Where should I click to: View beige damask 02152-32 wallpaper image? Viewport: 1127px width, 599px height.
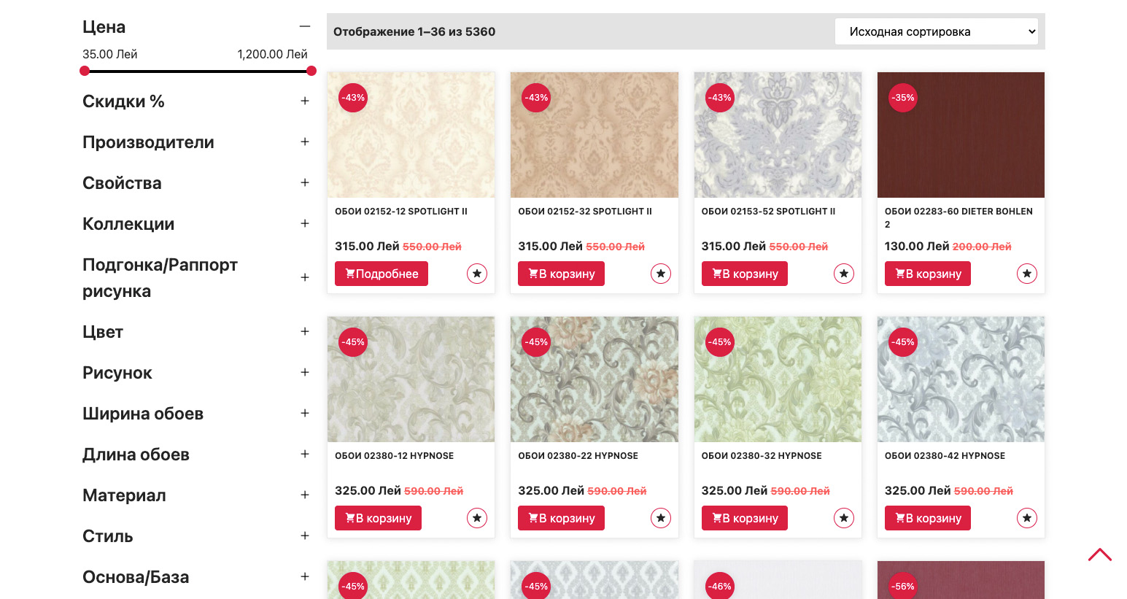point(595,135)
